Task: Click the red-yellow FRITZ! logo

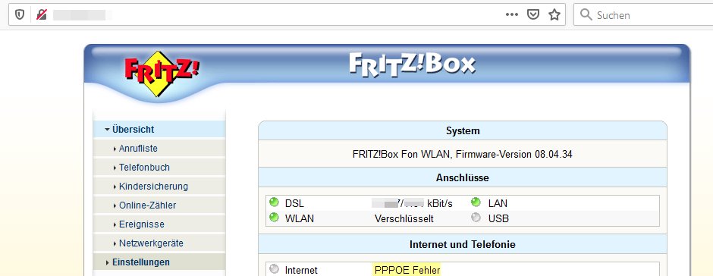Action: [x=162, y=74]
